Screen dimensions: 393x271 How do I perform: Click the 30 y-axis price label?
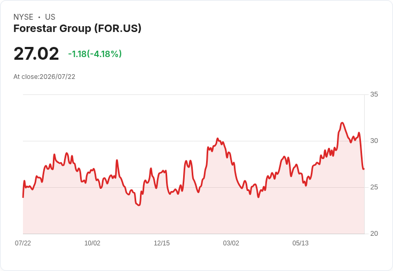point(374,141)
